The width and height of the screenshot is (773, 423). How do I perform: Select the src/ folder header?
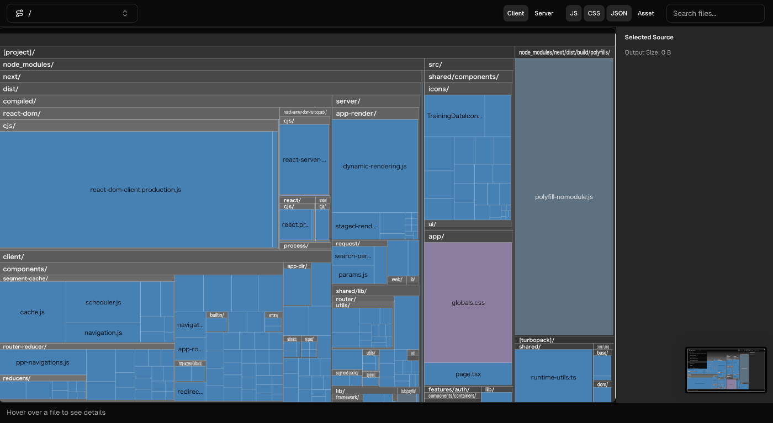click(x=469, y=65)
